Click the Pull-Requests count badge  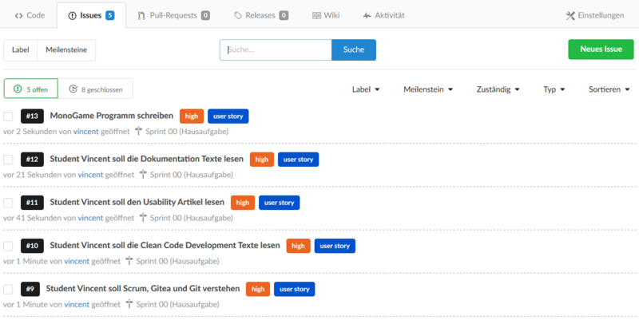click(205, 15)
